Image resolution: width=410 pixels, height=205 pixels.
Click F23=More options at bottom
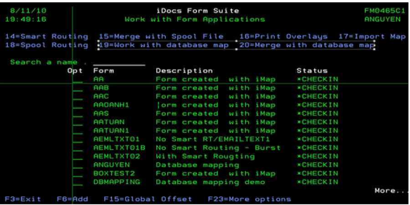[249, 199]
